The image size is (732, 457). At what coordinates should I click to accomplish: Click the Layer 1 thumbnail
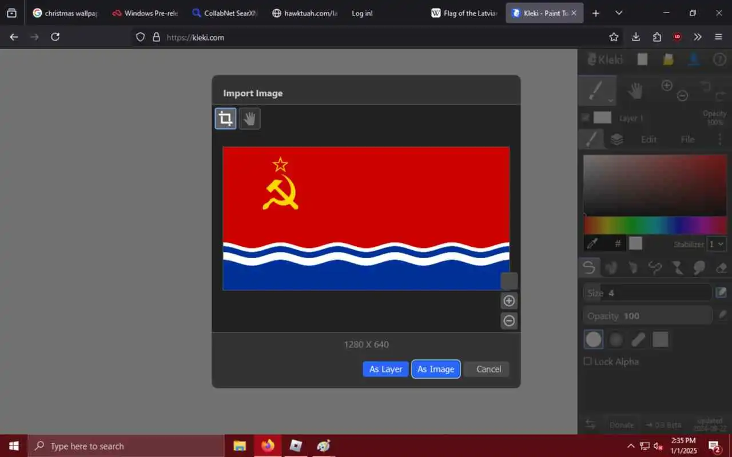click(x=602, y=118)
